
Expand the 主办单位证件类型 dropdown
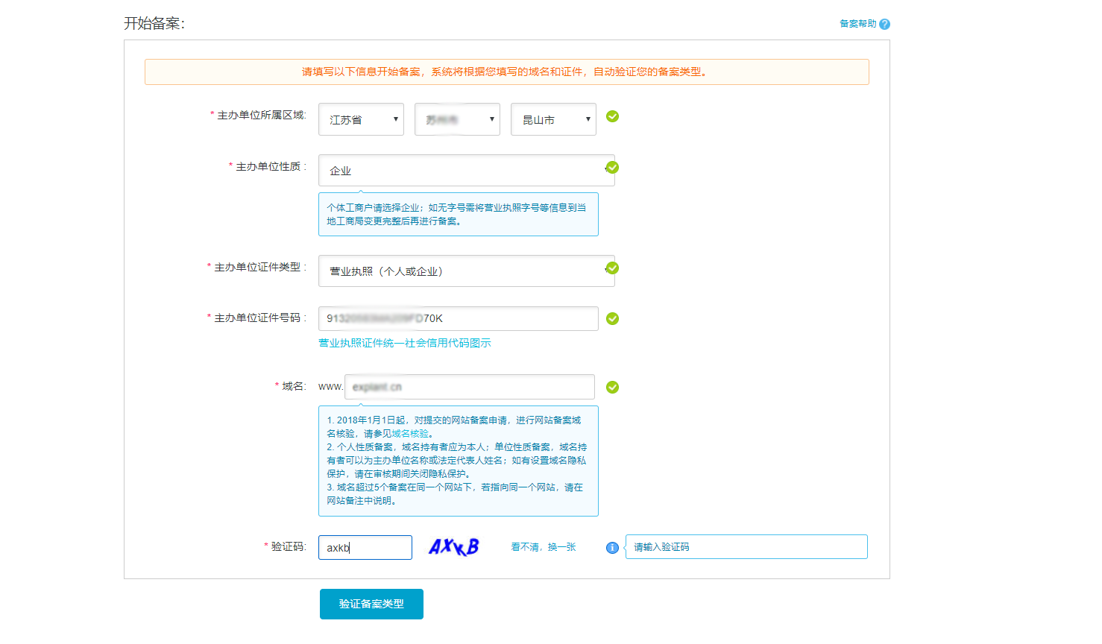tap(466, 271)
